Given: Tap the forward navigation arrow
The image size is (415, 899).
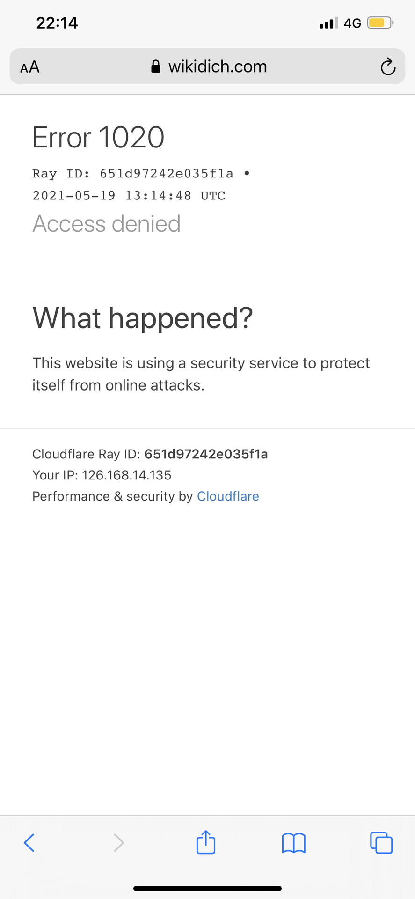Looking at the screenshot, I should 119,843.
